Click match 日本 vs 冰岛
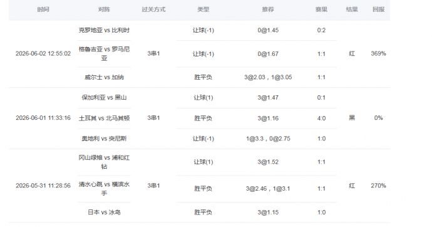The height and width of the screenshot is (227, 432). click(x=104, y=212)
